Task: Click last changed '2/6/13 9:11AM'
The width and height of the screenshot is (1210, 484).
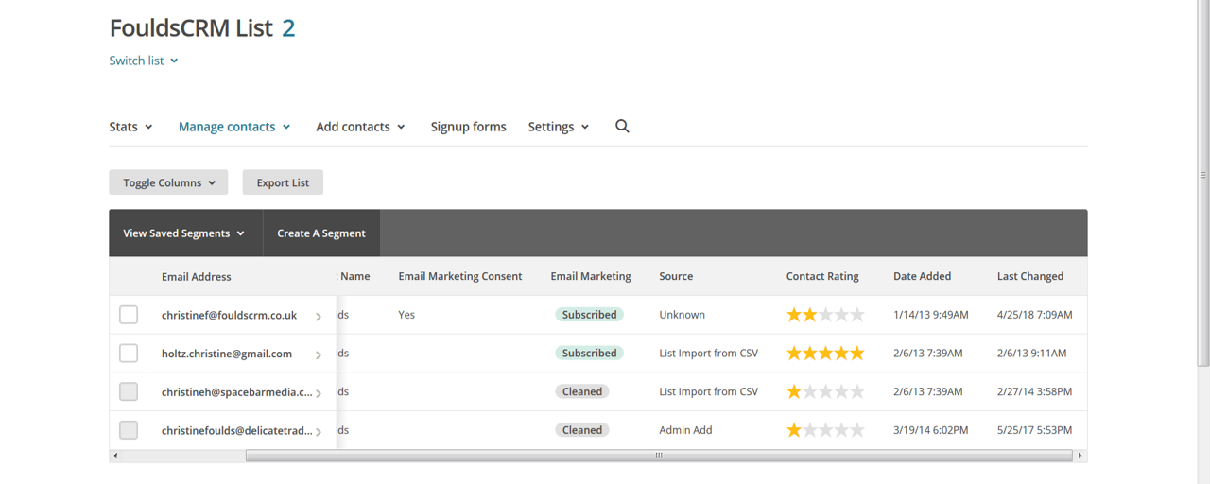Action: click(1031, 354)
